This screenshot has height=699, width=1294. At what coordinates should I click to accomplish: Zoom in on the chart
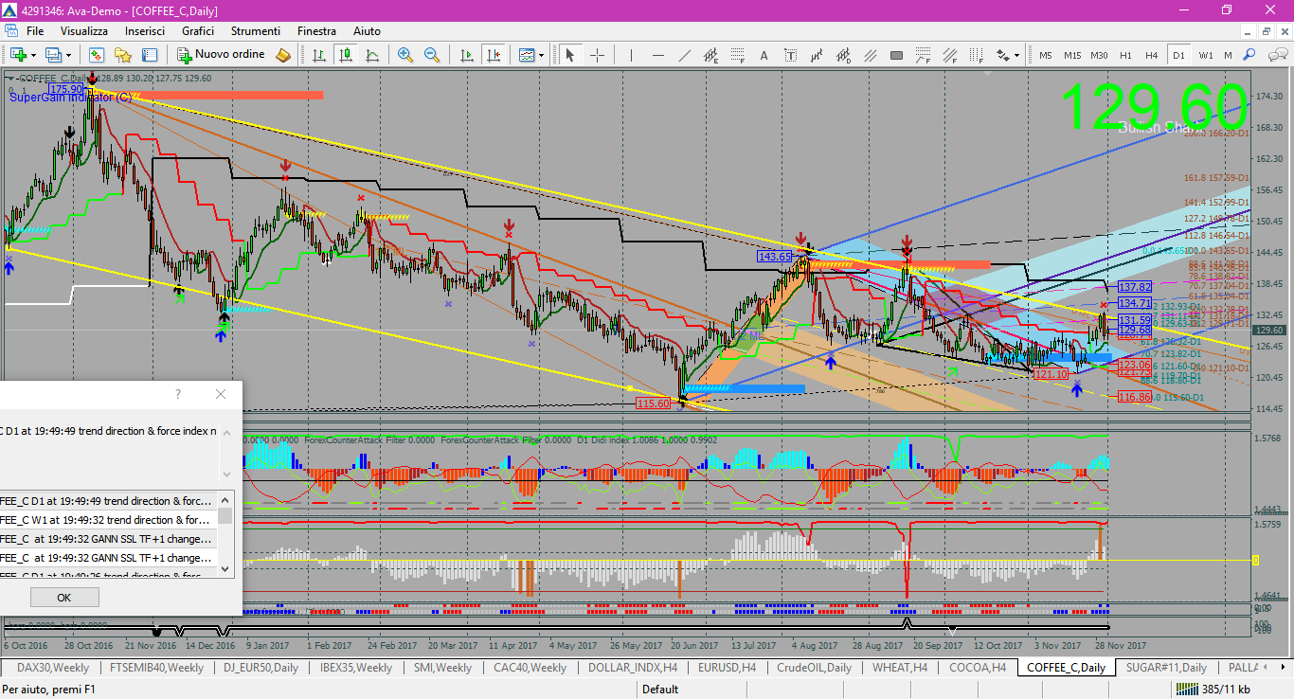405,55
